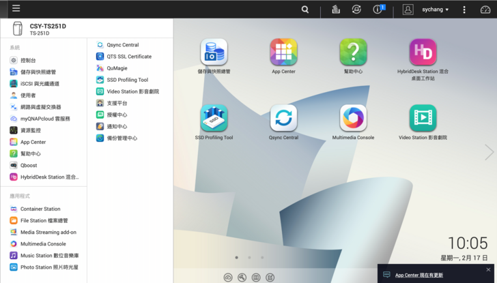Go to next desktop page arrow

pyautogui.click(x=489, y=152)
